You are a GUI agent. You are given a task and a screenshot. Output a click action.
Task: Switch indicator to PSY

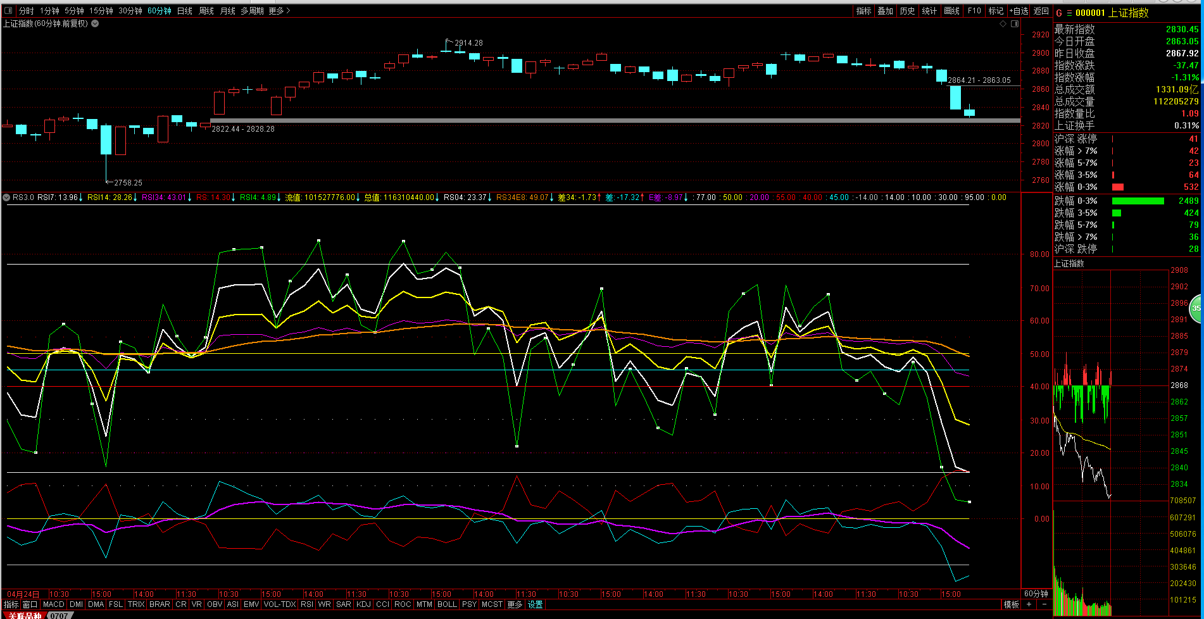pyautogui.click(x=469, y=604)
